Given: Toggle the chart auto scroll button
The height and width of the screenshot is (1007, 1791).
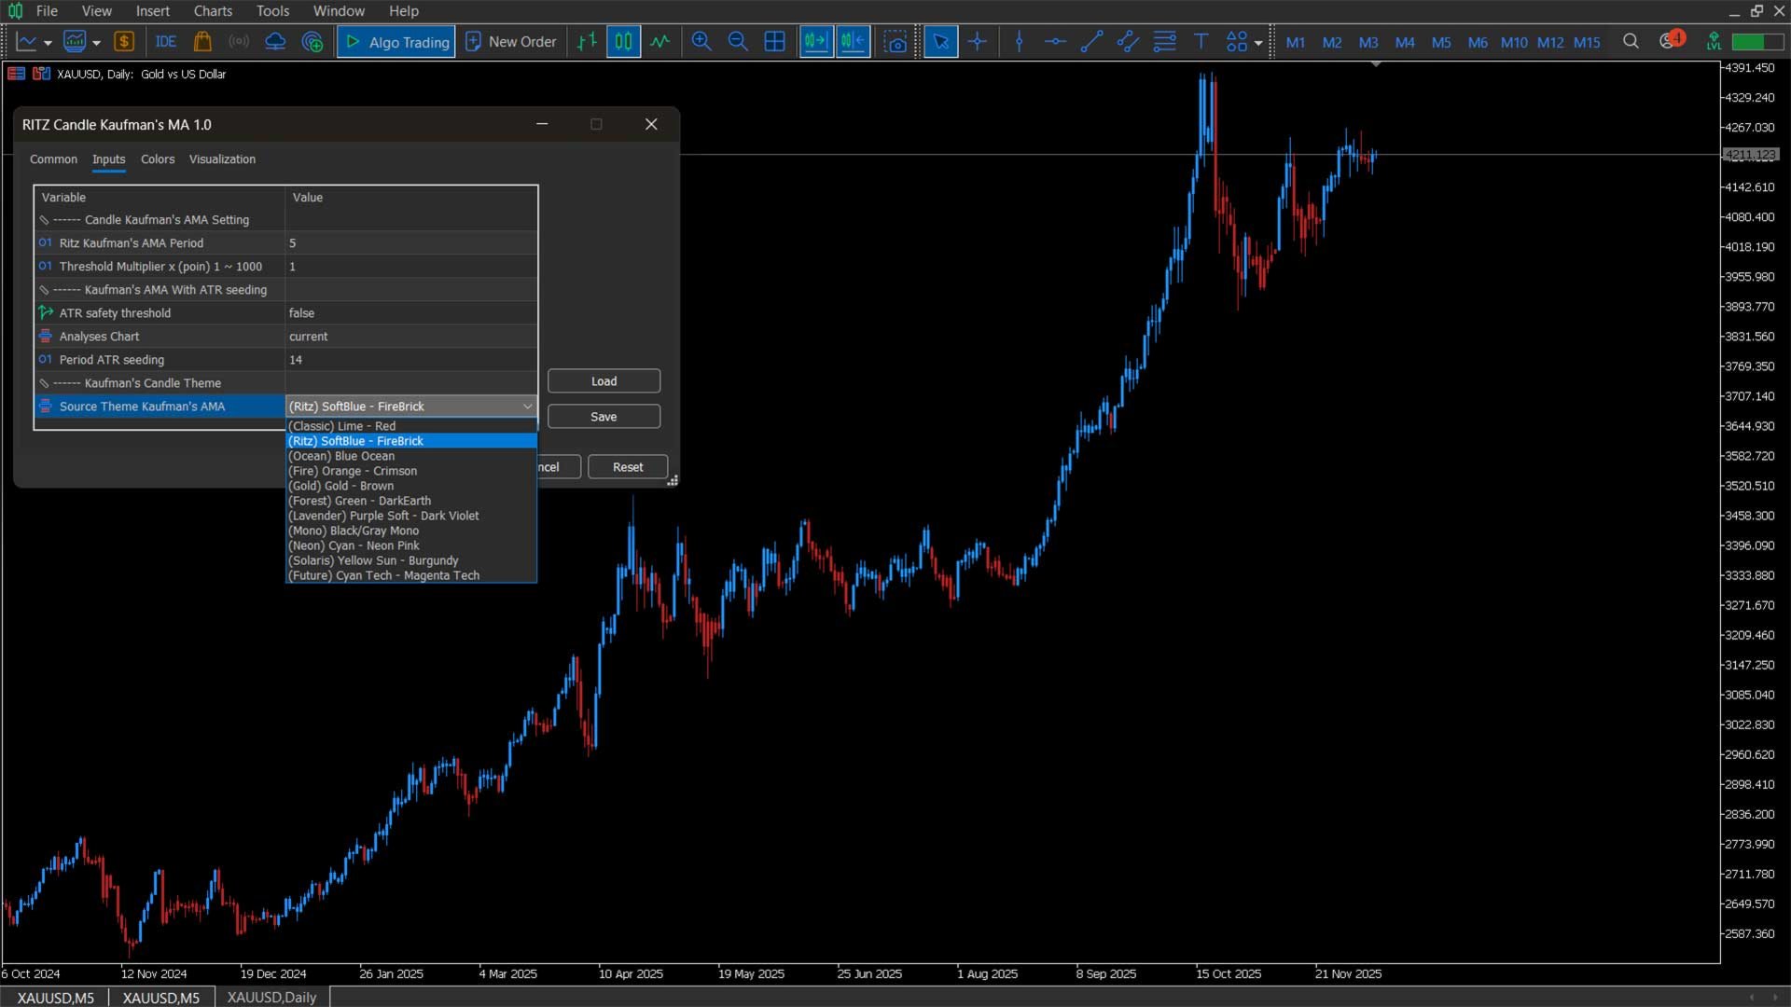Looking at the screenshot, I should coord(816,42).
